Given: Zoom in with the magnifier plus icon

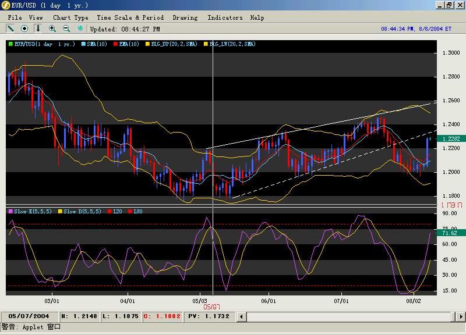Looking at the screenshot, I should point(52,28).
